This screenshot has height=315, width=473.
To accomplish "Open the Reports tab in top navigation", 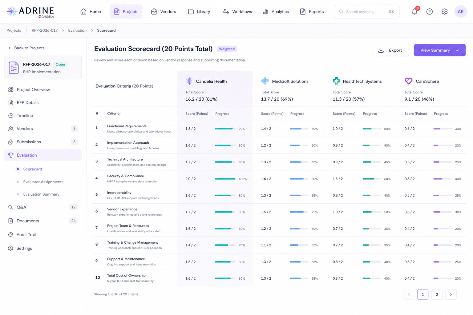I will 312,11.
